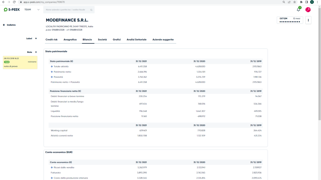Click the green TEAM badge on note
The image size is (321, 180).
[7, 62]
